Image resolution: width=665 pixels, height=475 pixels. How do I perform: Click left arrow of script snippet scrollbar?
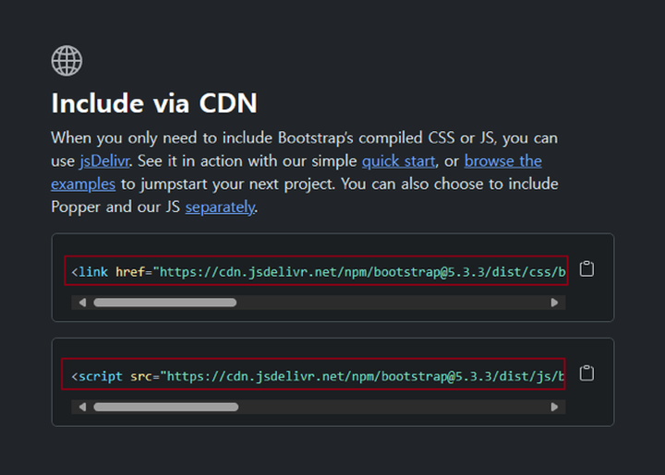(82, 407)
